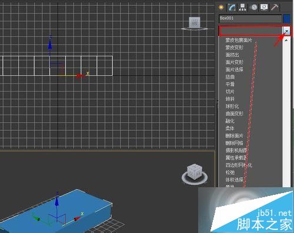Screen dimensions: 294x233
Task: Select 删除面片 in modifier list
Action: coord(235,136)
